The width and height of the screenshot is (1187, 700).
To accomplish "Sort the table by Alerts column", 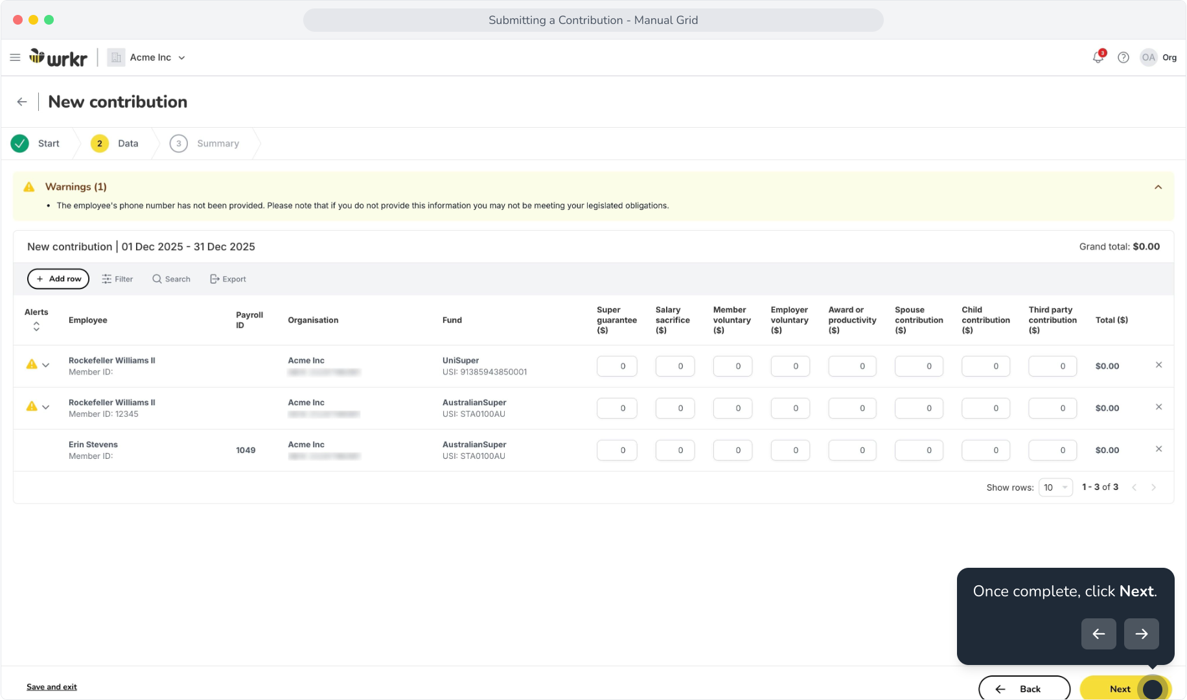I will point(36,327).
